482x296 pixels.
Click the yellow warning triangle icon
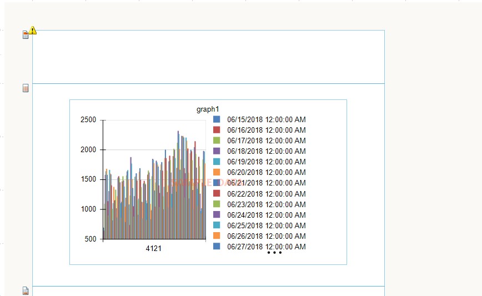(x=33, y=31)
